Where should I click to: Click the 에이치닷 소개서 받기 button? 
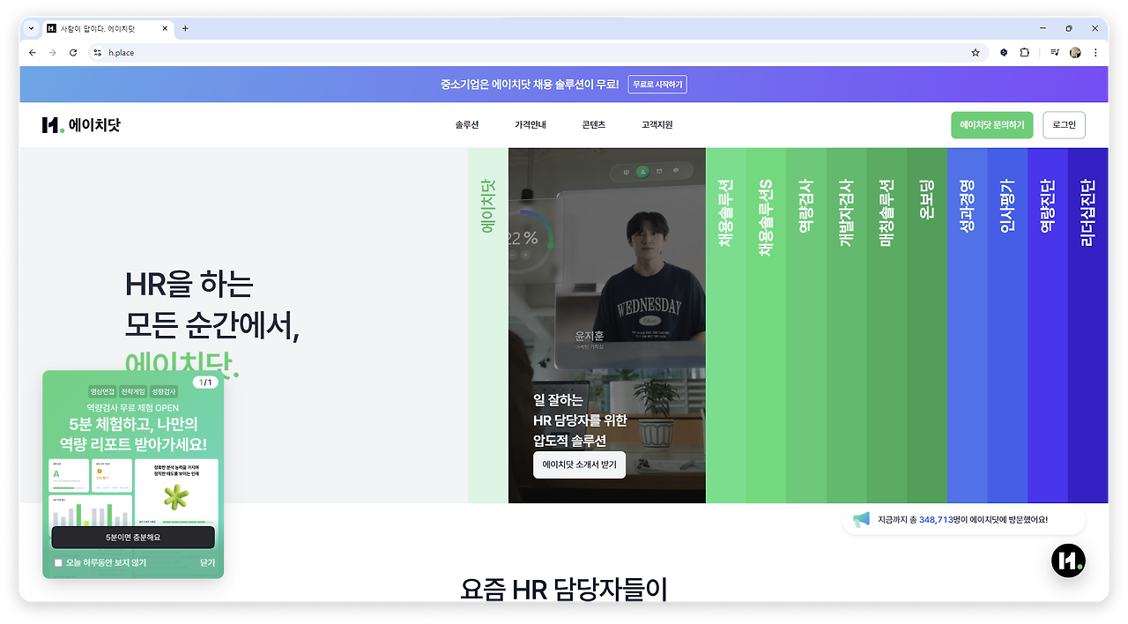pos(579,464)
